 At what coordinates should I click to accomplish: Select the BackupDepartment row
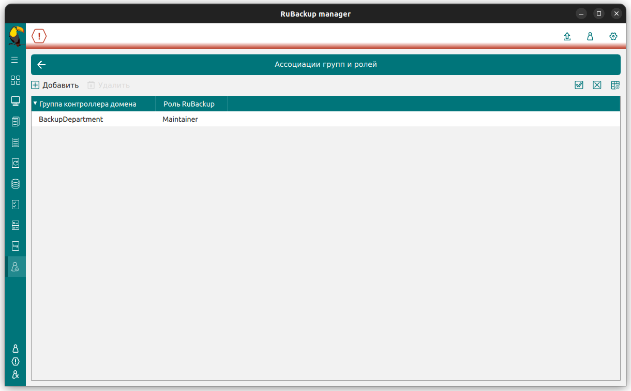71,119
